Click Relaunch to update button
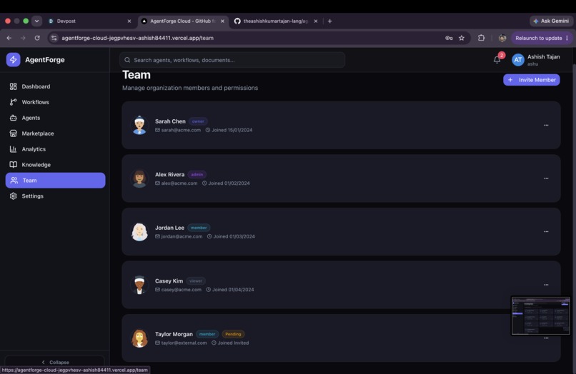This screenshot has width=576, height=374. (542, 38)
